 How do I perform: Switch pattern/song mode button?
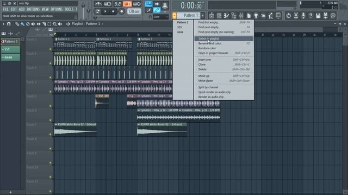[x=97, y=11]
